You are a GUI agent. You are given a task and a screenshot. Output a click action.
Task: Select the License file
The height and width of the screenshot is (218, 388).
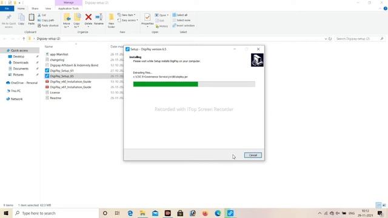click(x=55, y=93)
